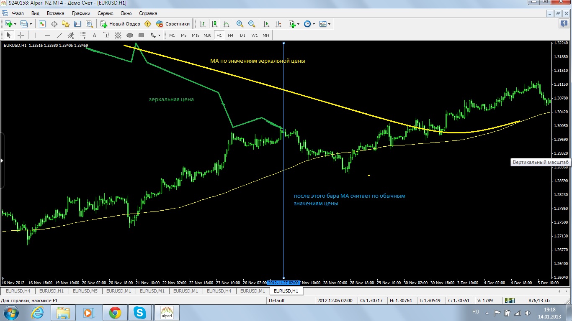Open the Файл menu

coord(18,13)
